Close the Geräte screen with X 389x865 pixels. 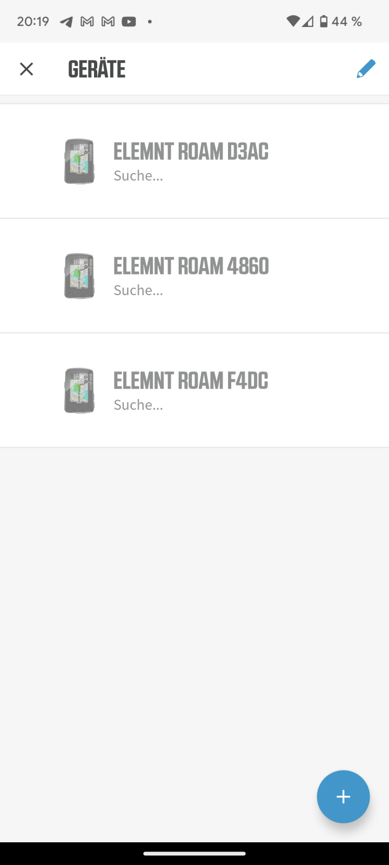click(26, 69)
